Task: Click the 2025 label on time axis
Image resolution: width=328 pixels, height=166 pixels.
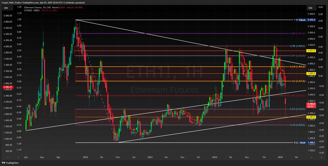Action: [x=280, y=157]
